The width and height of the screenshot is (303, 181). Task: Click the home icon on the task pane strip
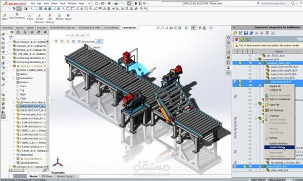point(228,38)
